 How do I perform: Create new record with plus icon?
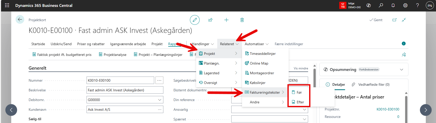pos(226,20)
